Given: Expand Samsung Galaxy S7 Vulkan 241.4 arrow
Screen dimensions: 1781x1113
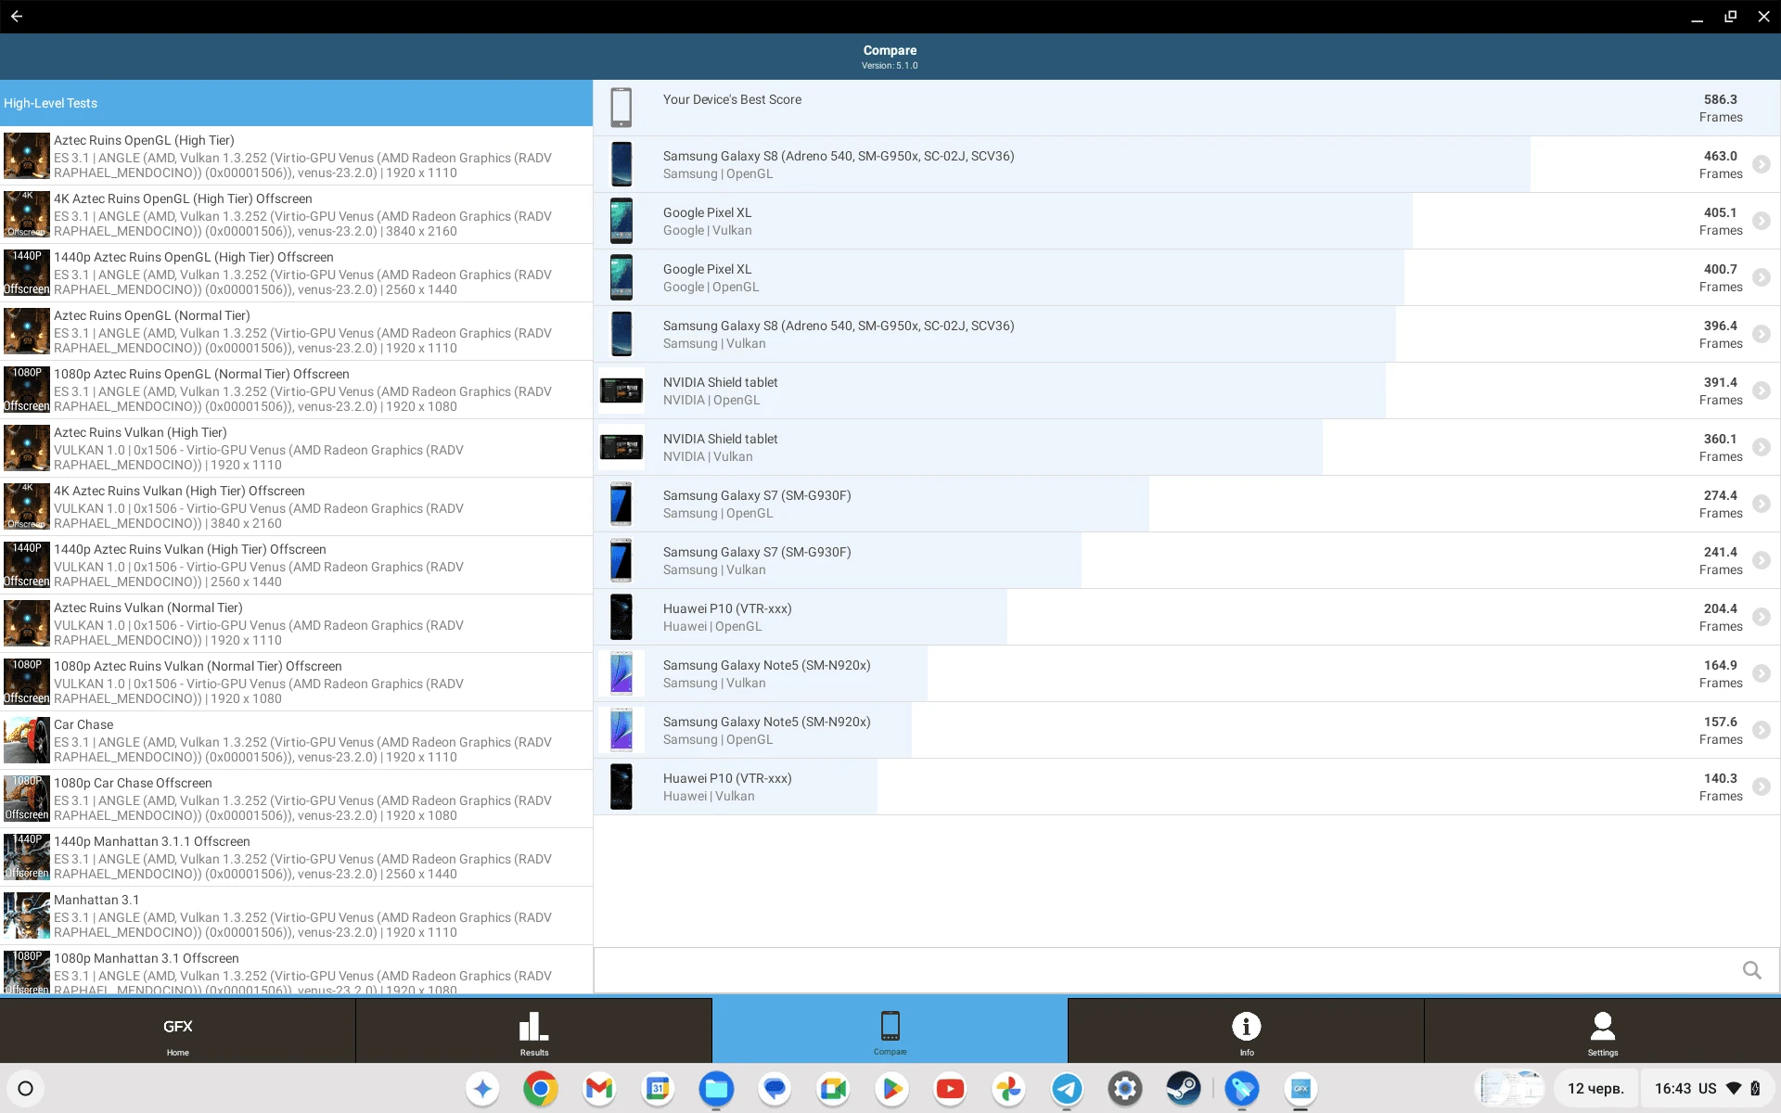Looking at the screenshot, I should point(1761,560).
